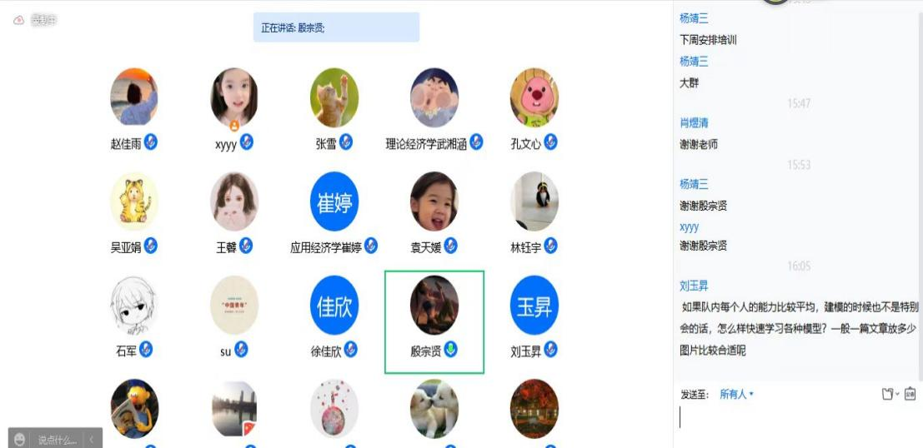Click the orange host badge on xyyy avatar
This screenshot has height=448, width=923.
tap(234, 126)
